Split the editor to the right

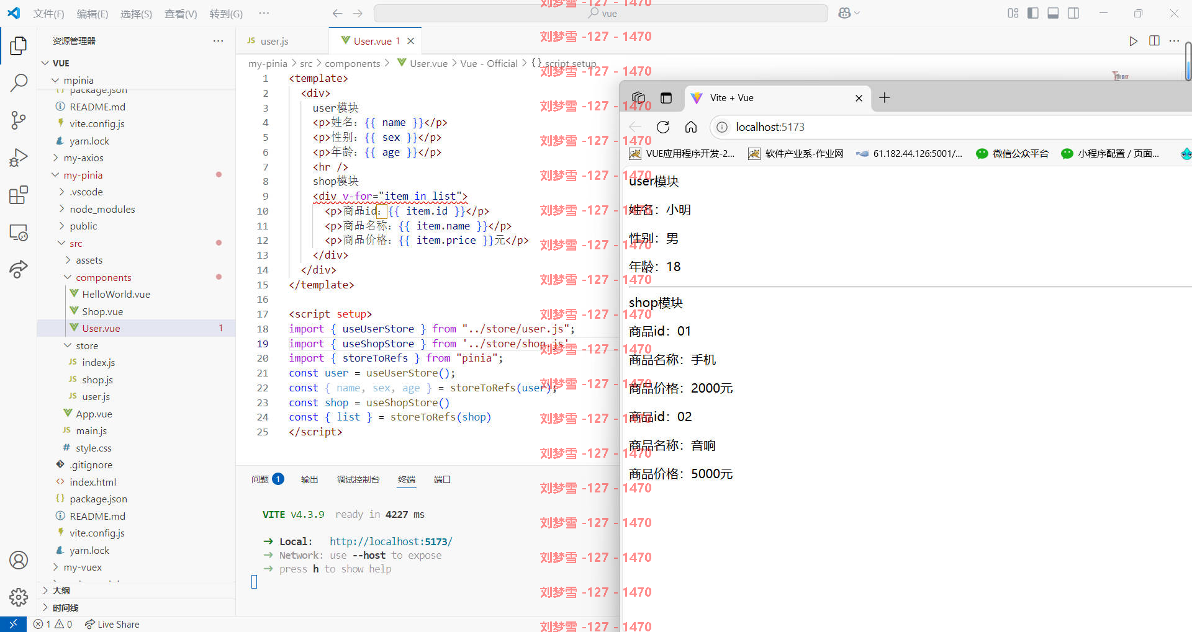[1154, 41]
